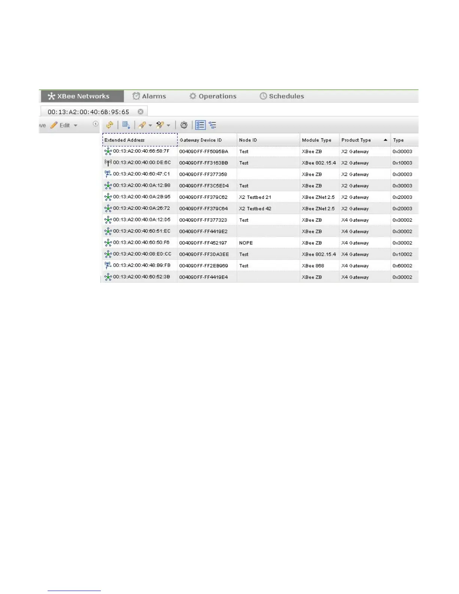Open the Operations tab
The height and width of the screenshot is (594, 459).
213,96
